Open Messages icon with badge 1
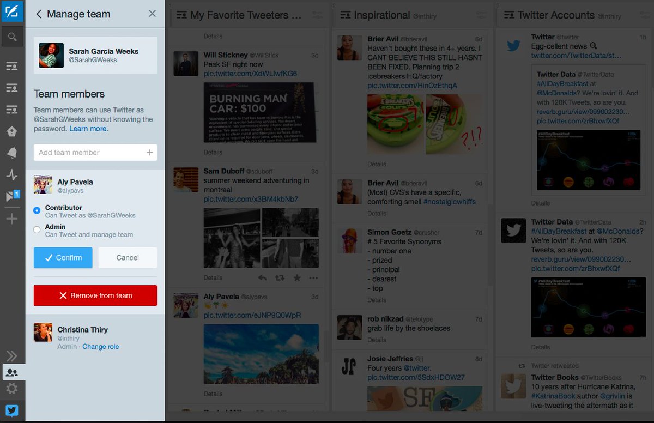654x423 pixels. [x=13, y=196]
